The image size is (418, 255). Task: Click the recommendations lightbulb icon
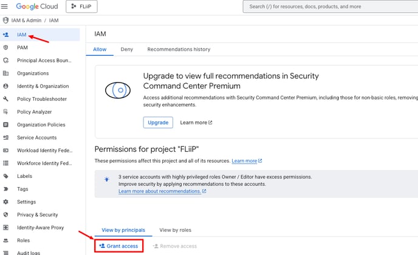pos(107,179)
